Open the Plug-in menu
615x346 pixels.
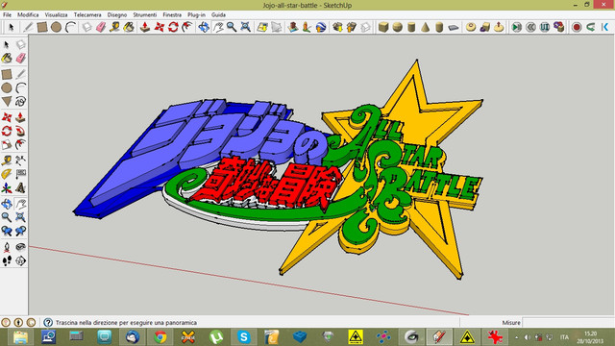pos(196,15)
